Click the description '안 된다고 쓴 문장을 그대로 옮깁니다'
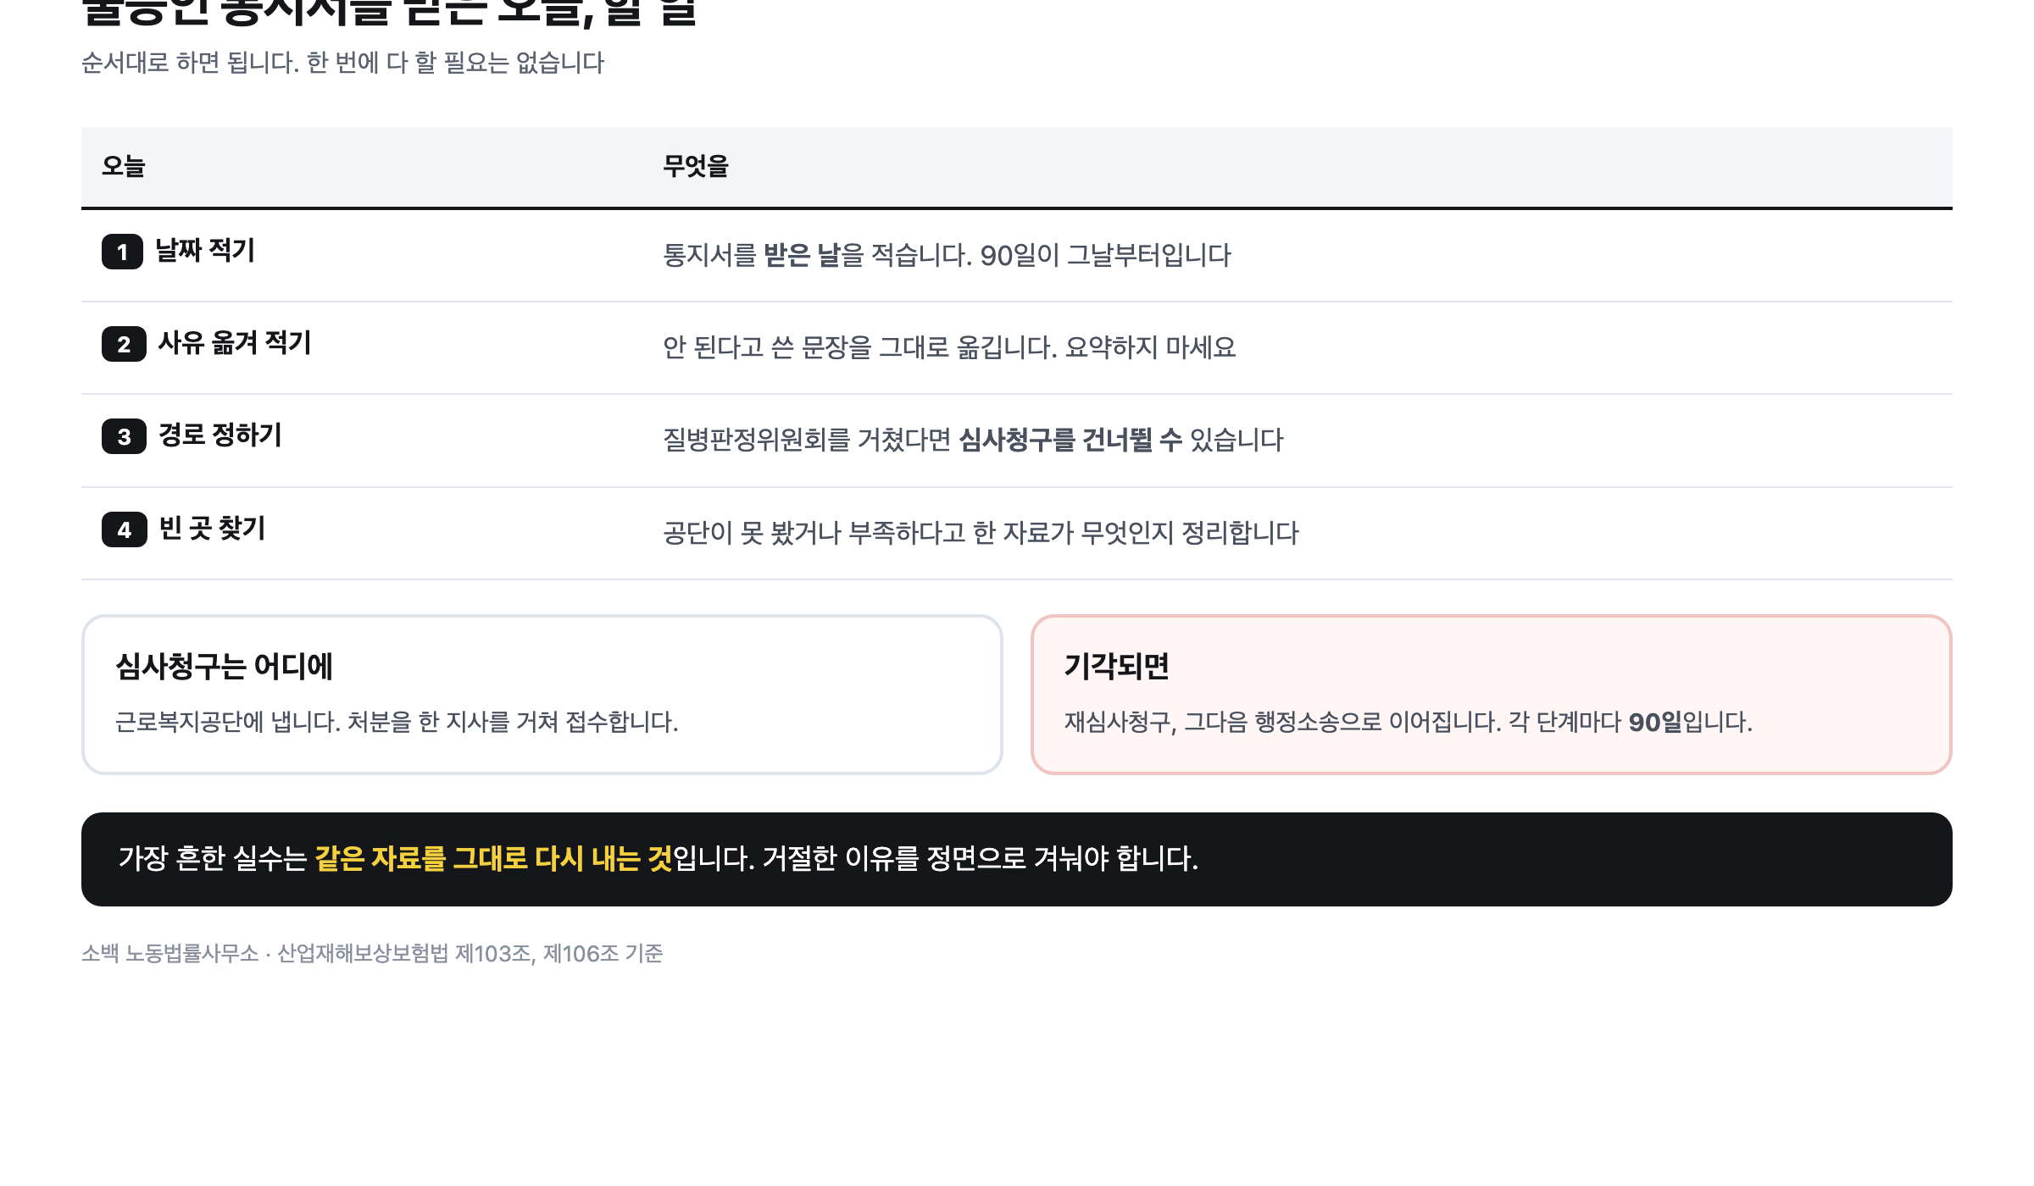This screenshot has height=1186, width=2034. [859, 348]
